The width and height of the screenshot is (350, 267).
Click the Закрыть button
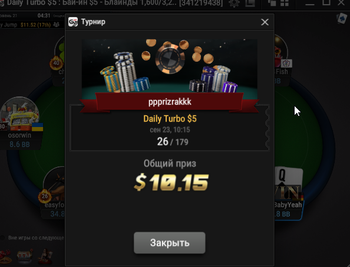[170, 243]
